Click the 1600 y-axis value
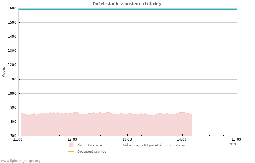Viewport: 255px width, 163px height. (x=12, y=8)
